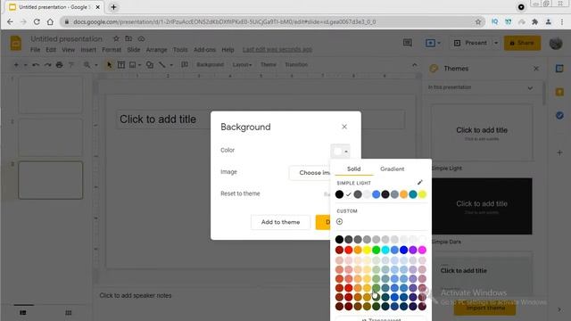
Task: Click the speaker notes field
Action: point(136,295)
